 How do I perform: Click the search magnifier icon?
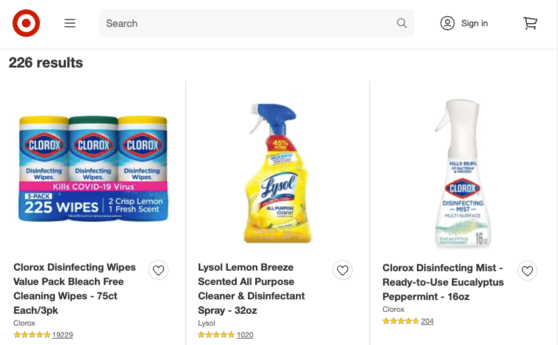(x=402, y=24)
